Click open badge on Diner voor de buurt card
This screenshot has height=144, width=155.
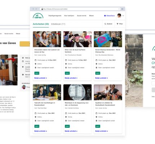pos(67,73)
